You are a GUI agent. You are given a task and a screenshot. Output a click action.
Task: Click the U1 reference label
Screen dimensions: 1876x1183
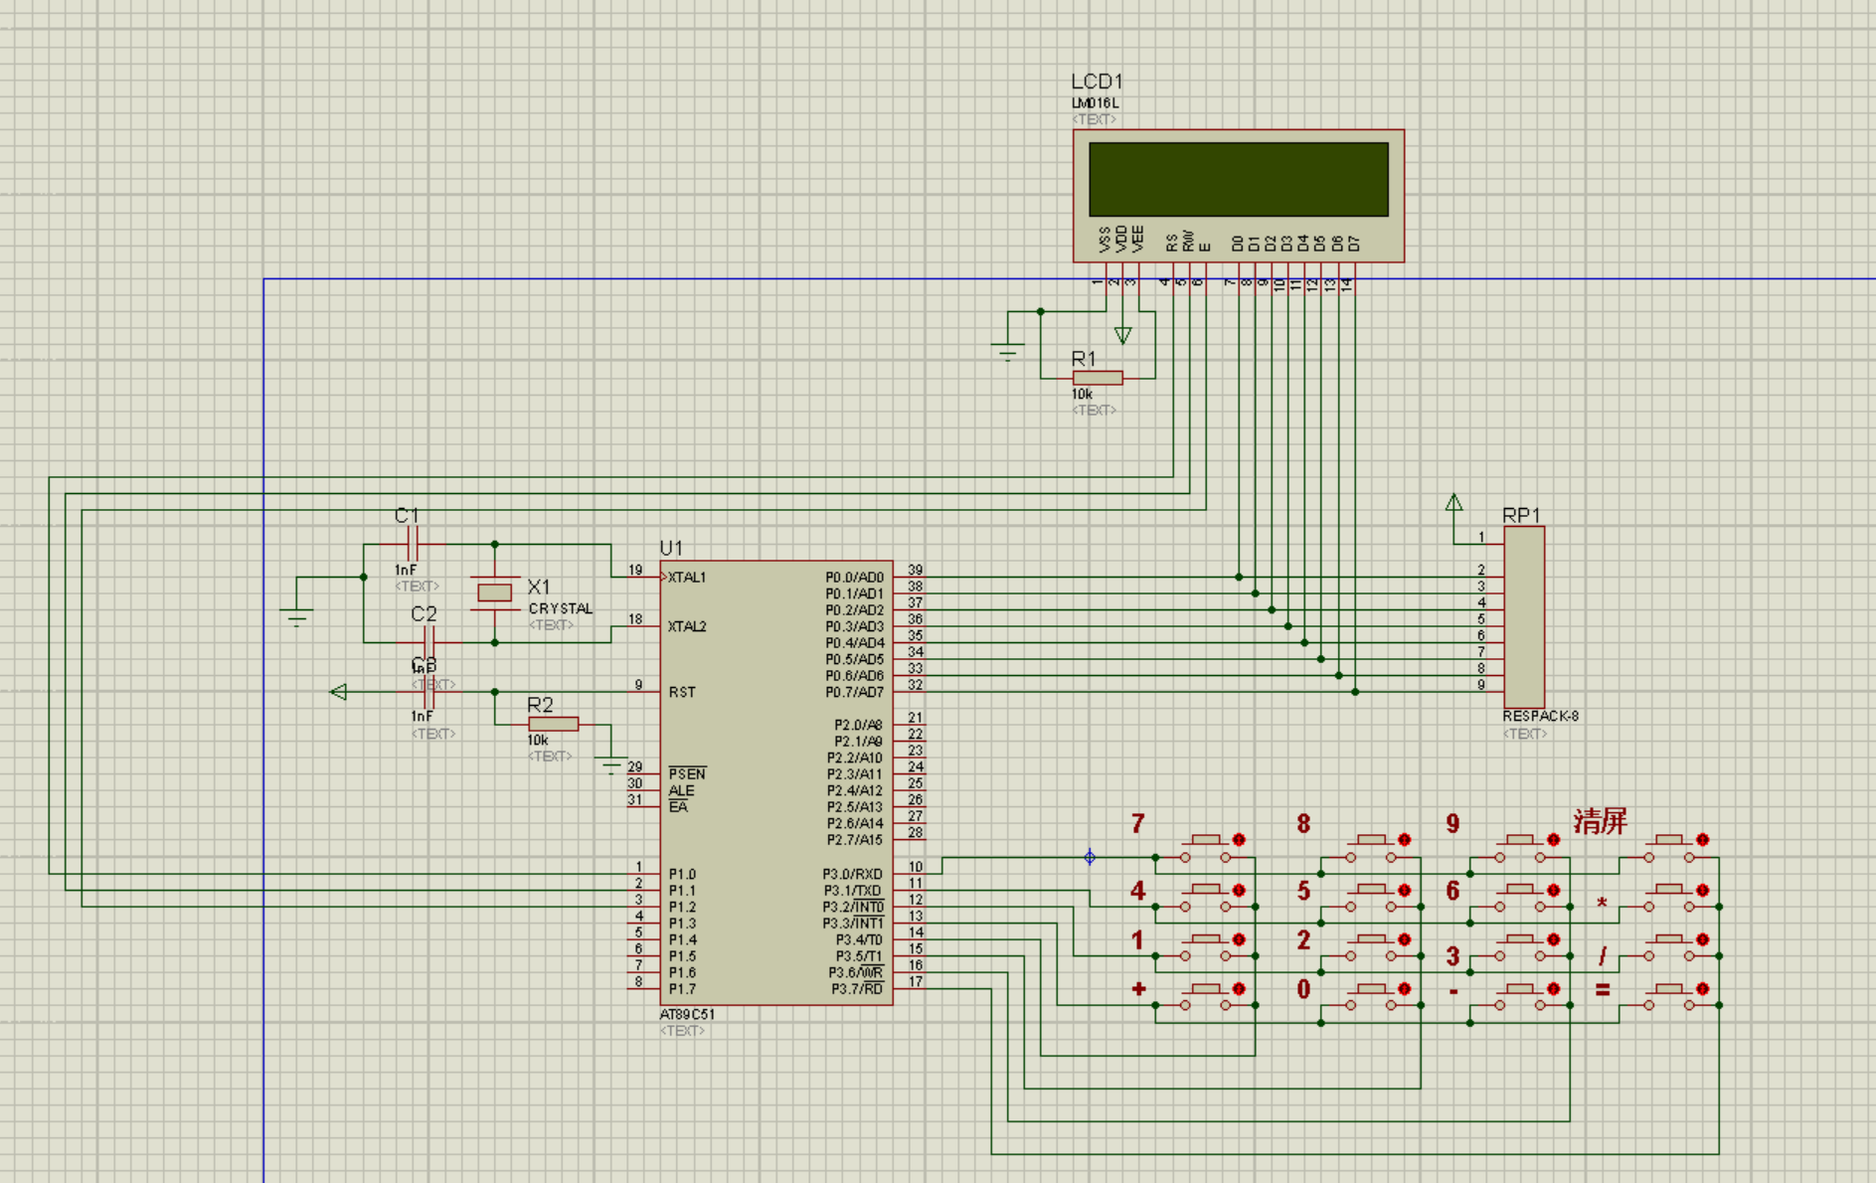[x=671, y=548]
